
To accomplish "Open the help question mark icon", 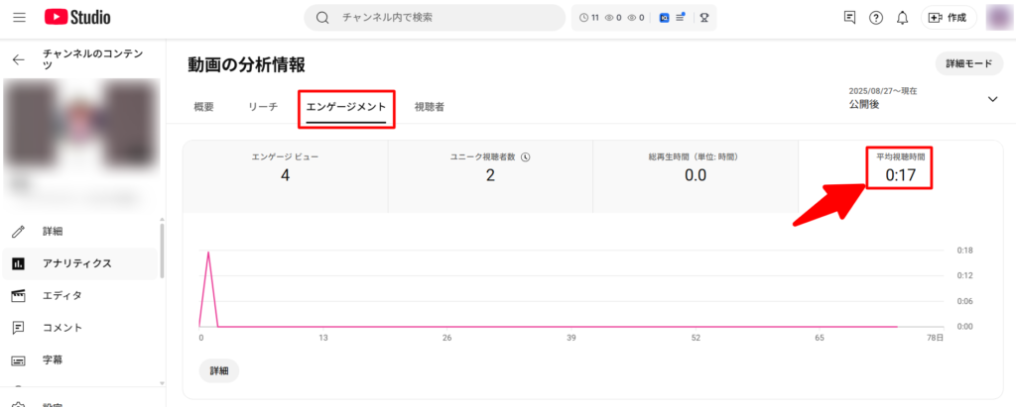I will [x=876, y=18].
